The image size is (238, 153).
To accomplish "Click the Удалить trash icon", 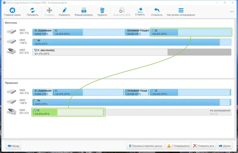I will pos(102,10).
